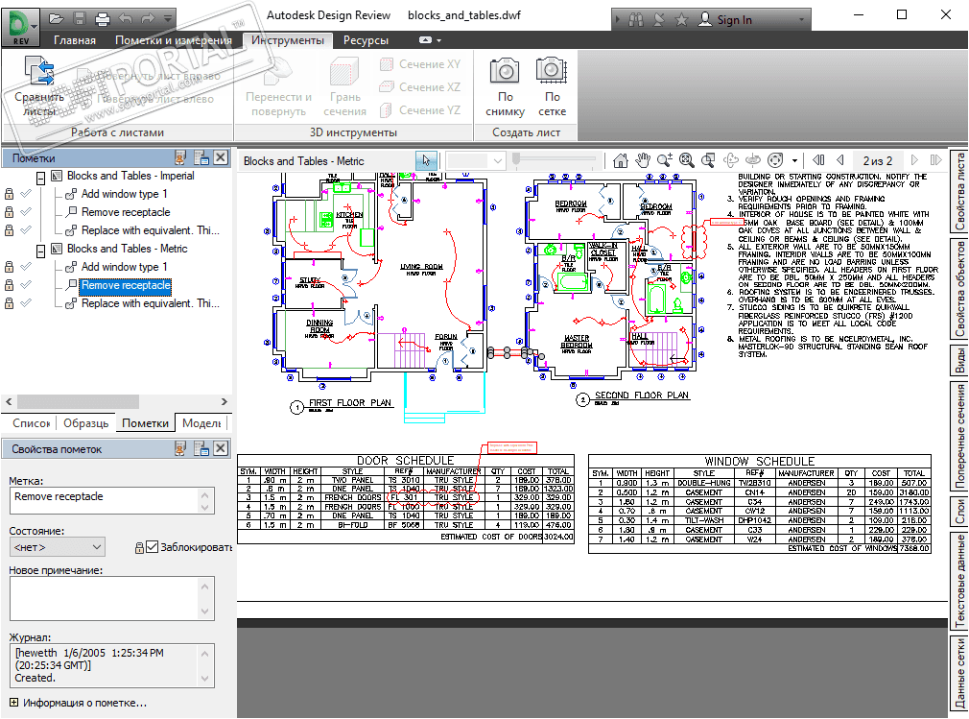
Task: Click the sheet counter field '2 из 2'
Action: [878, 160]
